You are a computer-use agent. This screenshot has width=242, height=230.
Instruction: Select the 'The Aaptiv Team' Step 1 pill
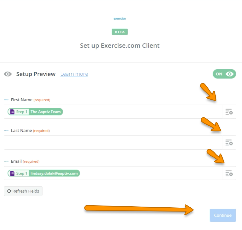[x=35, y=112]
